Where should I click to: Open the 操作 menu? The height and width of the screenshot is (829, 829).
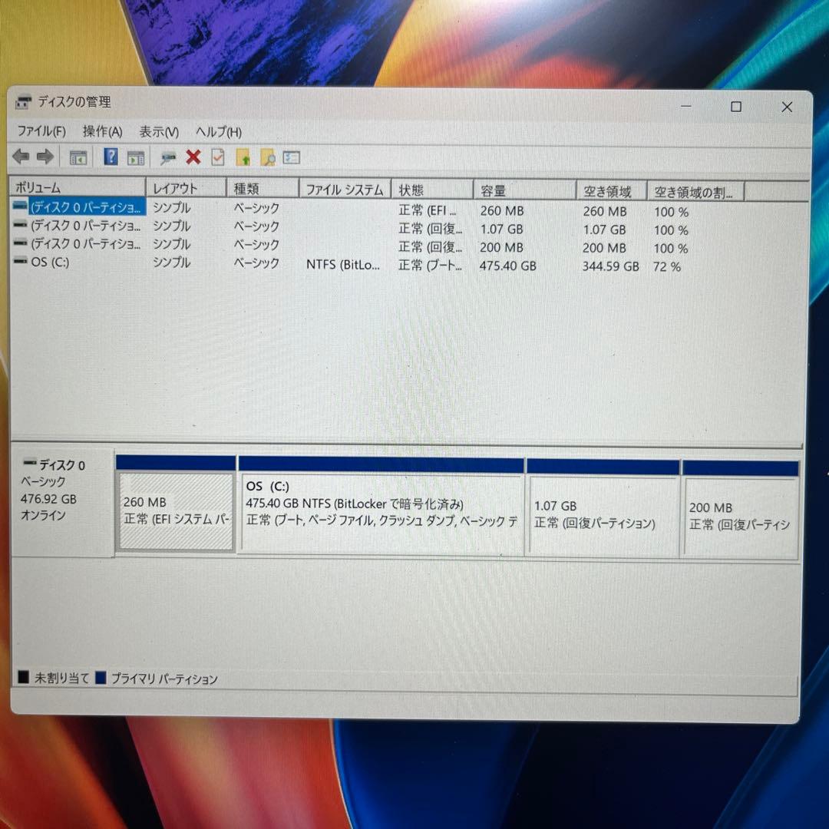coord(101,132)
